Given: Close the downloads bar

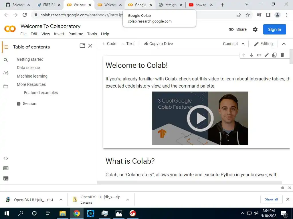Looking at the screenshot, I should 288,199.
